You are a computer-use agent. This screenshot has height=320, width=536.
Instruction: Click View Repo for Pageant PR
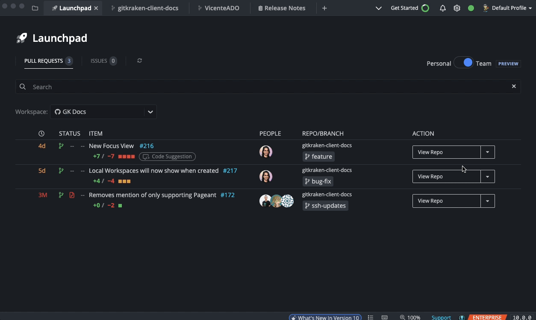pyautogui.click(x=446, y=201)
